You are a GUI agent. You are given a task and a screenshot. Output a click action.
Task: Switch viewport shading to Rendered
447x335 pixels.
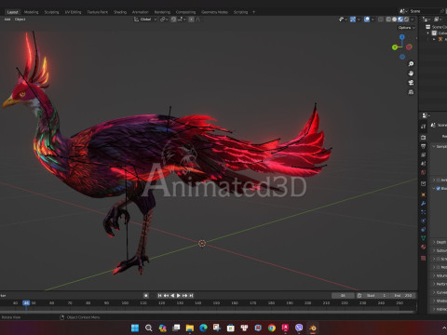coord(406,20)
